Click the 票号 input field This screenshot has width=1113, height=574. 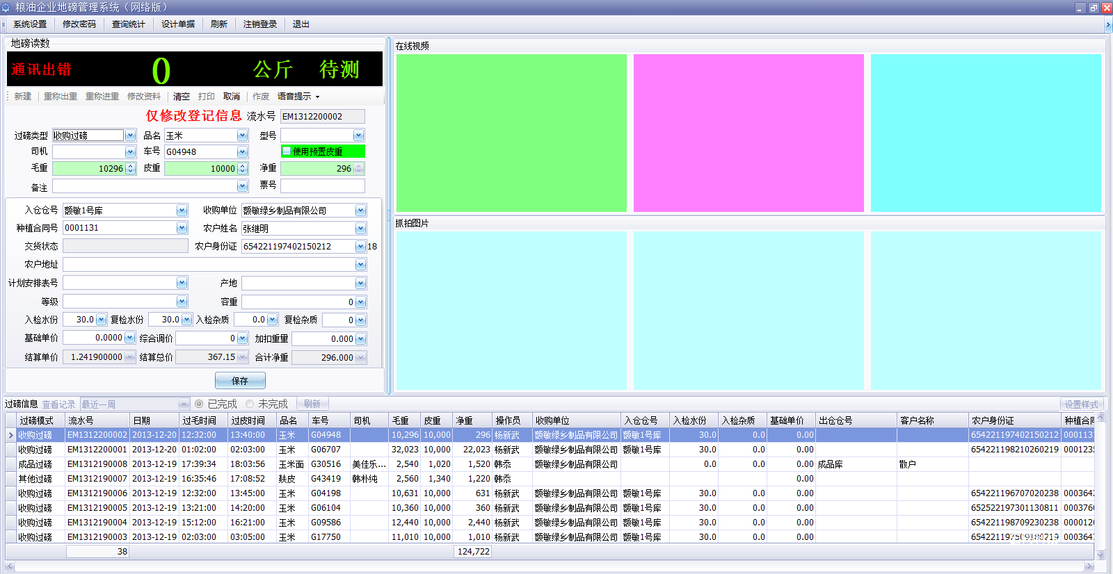pos(323,186)
